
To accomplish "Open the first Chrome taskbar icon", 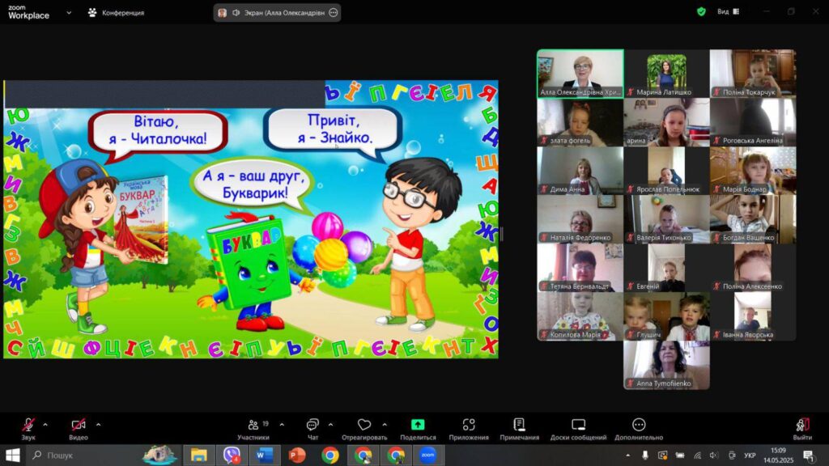I will click(x=330, y=455).
